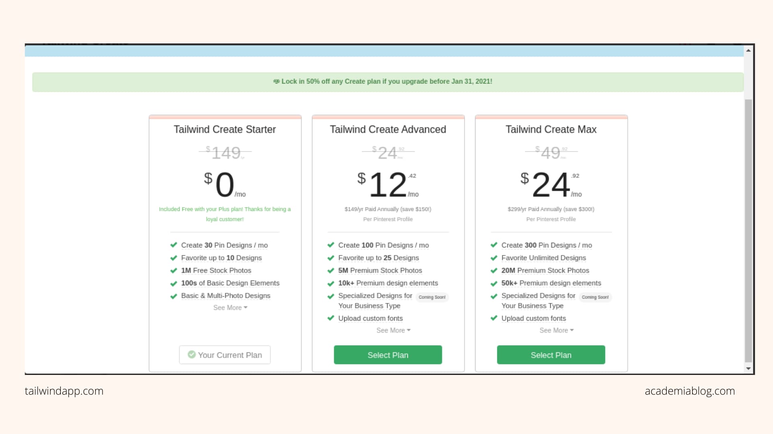Click checkmark beside Create 30 Pin Designs
Viewport: 773px width, 434px height.
[x=174, y=245]
